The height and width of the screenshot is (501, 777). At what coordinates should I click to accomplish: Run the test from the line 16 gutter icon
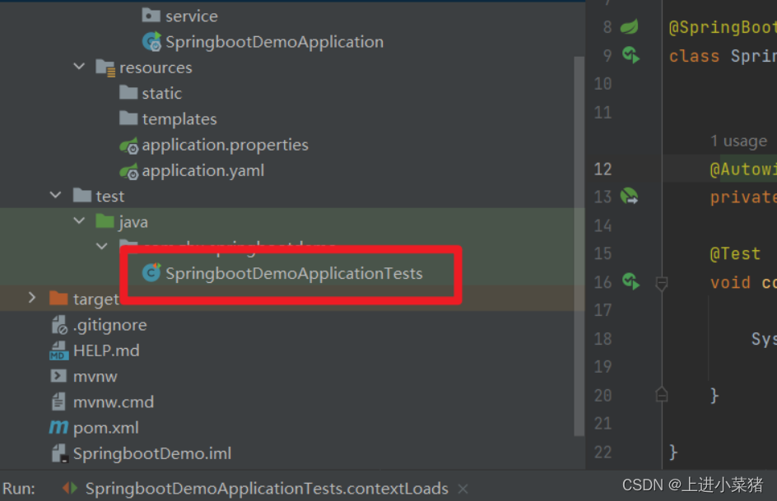[x=630, y=281]
